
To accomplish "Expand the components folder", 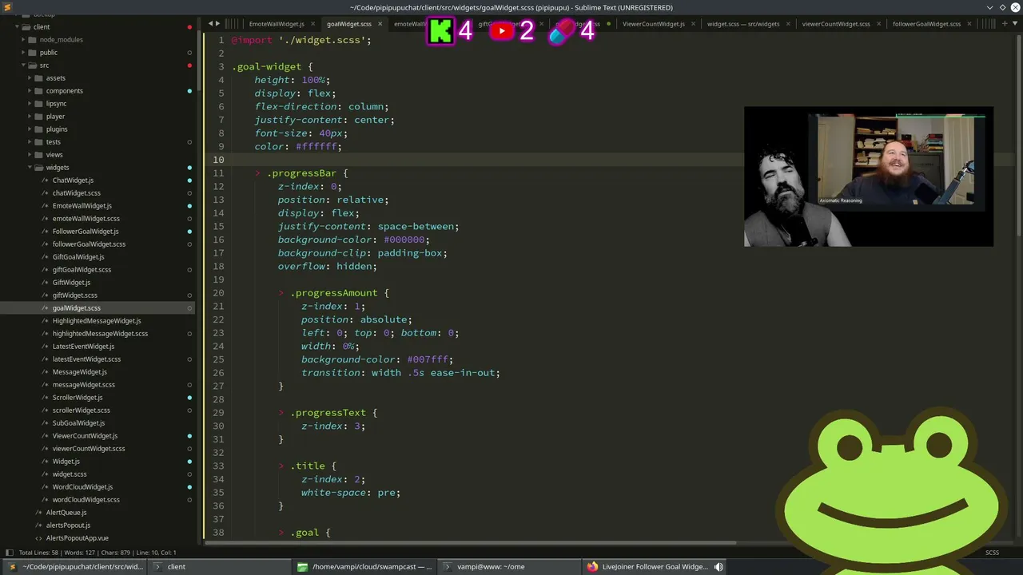I will 30,91.
